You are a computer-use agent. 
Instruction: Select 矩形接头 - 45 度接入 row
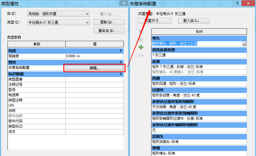point(199,72)
